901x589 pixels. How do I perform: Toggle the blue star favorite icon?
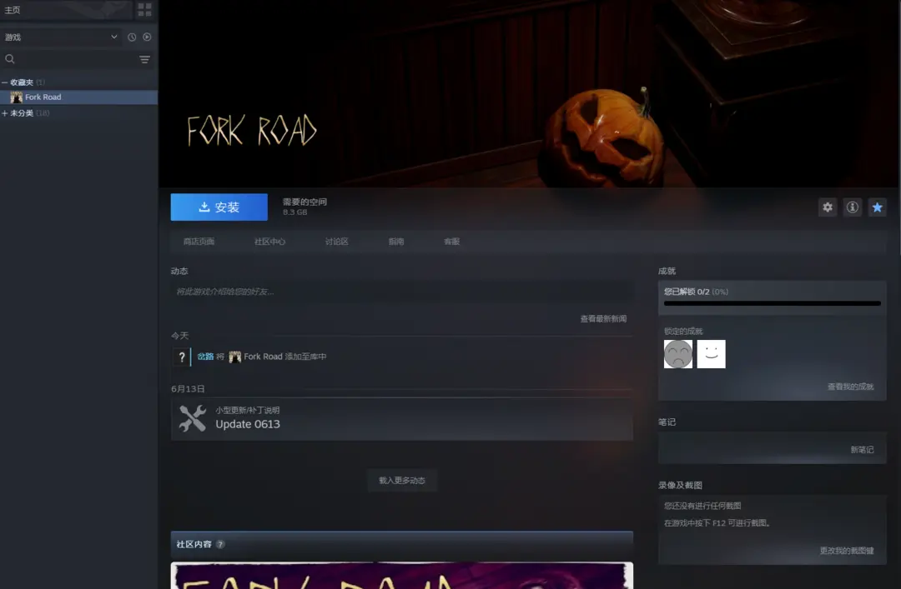pos(877,207)
